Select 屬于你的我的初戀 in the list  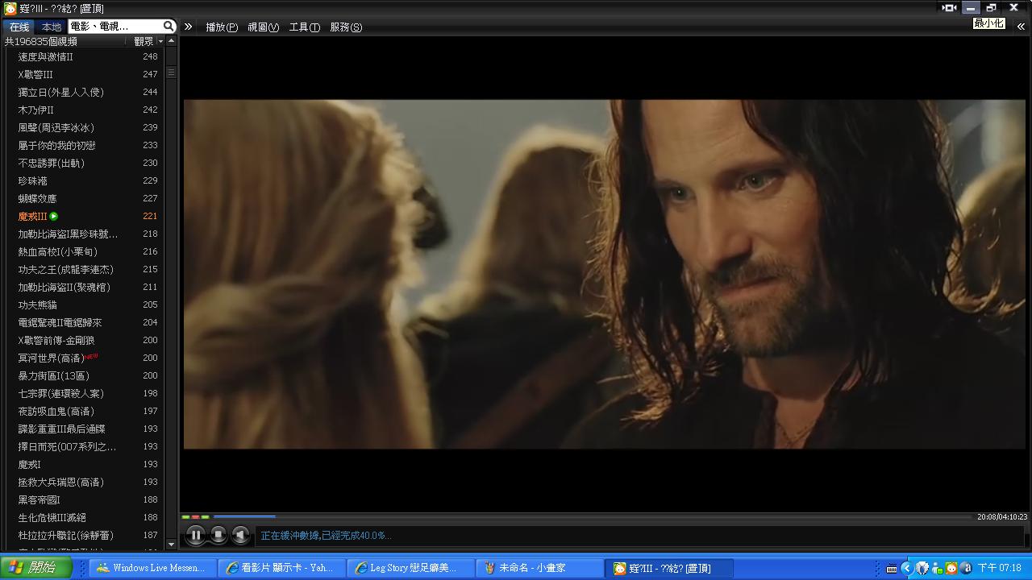point(57,146)
